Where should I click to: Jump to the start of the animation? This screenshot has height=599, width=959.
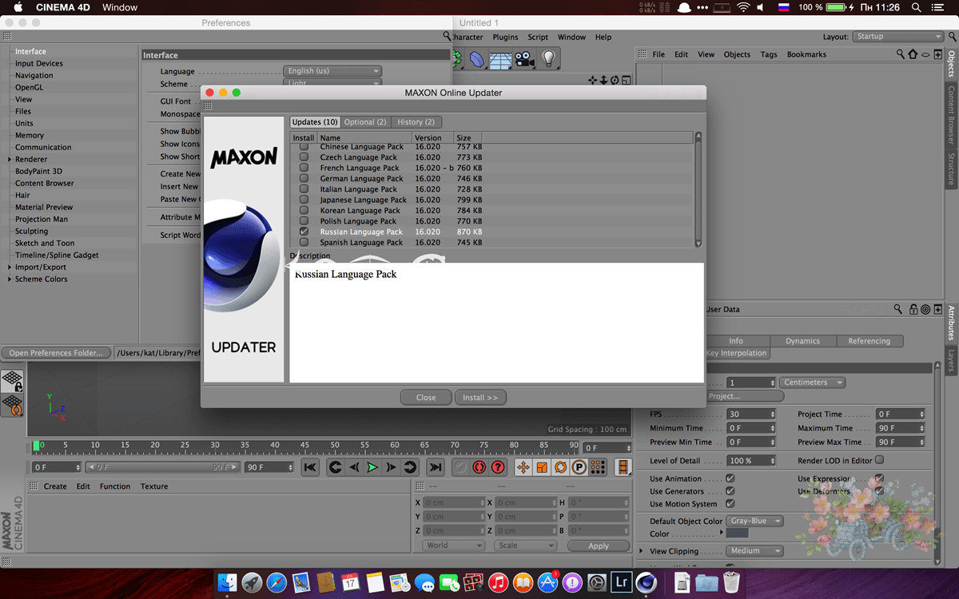click(310, 467)
